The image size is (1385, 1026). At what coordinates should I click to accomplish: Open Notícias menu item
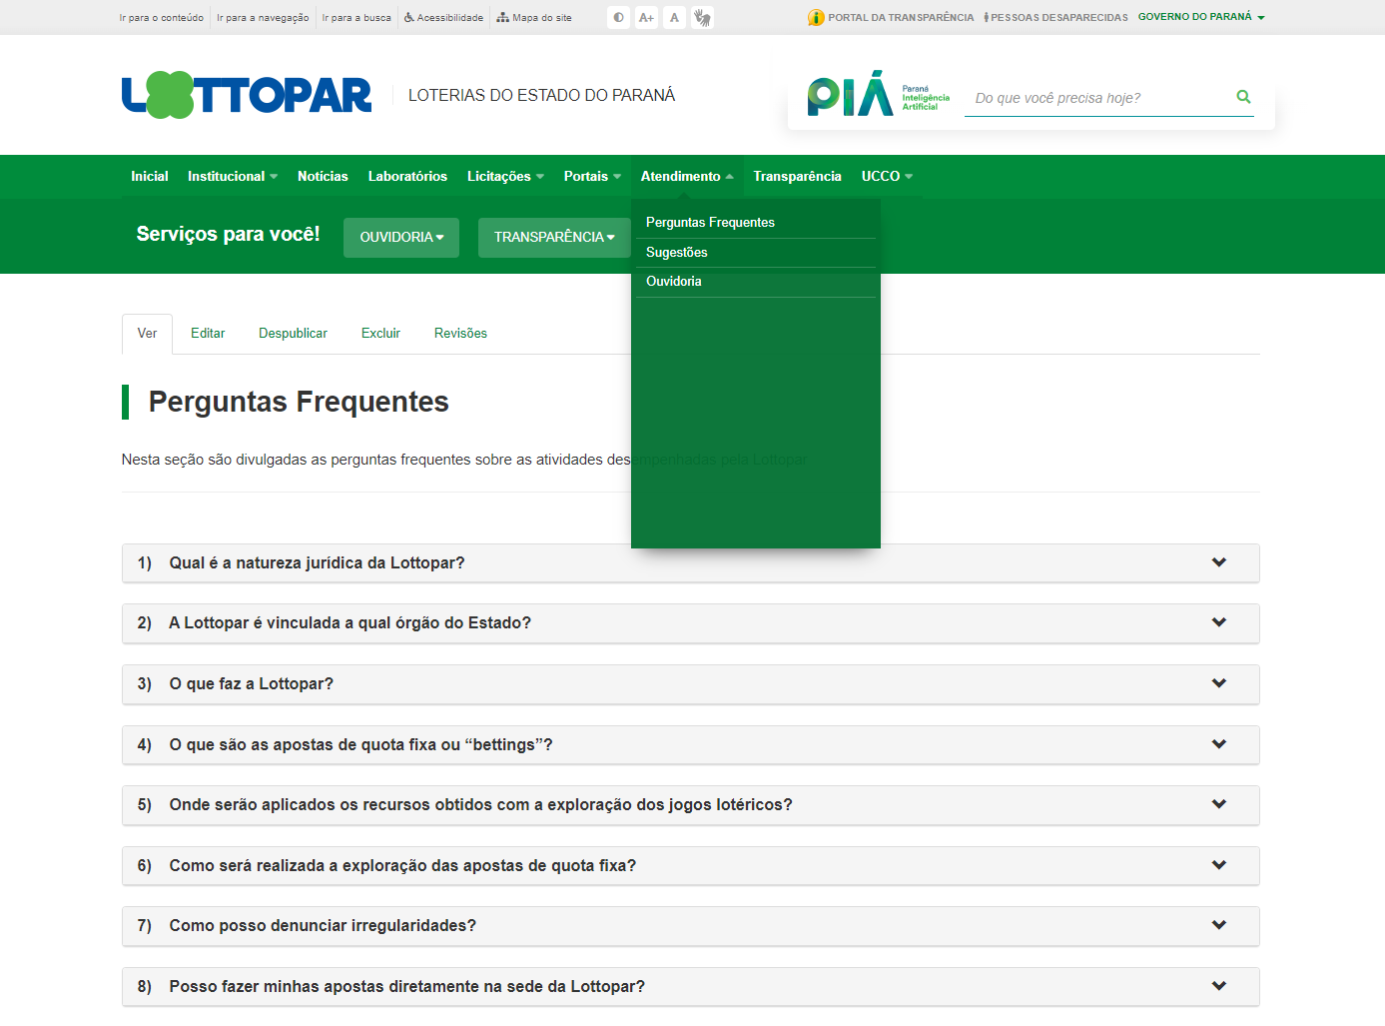pos(323,176)
